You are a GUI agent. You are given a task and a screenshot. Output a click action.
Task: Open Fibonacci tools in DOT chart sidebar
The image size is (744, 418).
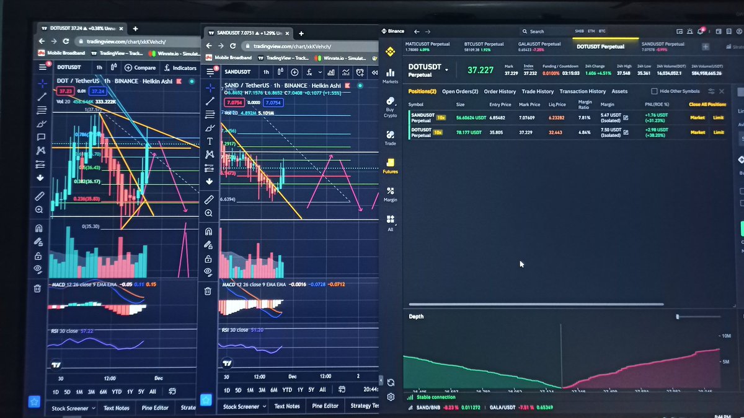coord(42,110)
